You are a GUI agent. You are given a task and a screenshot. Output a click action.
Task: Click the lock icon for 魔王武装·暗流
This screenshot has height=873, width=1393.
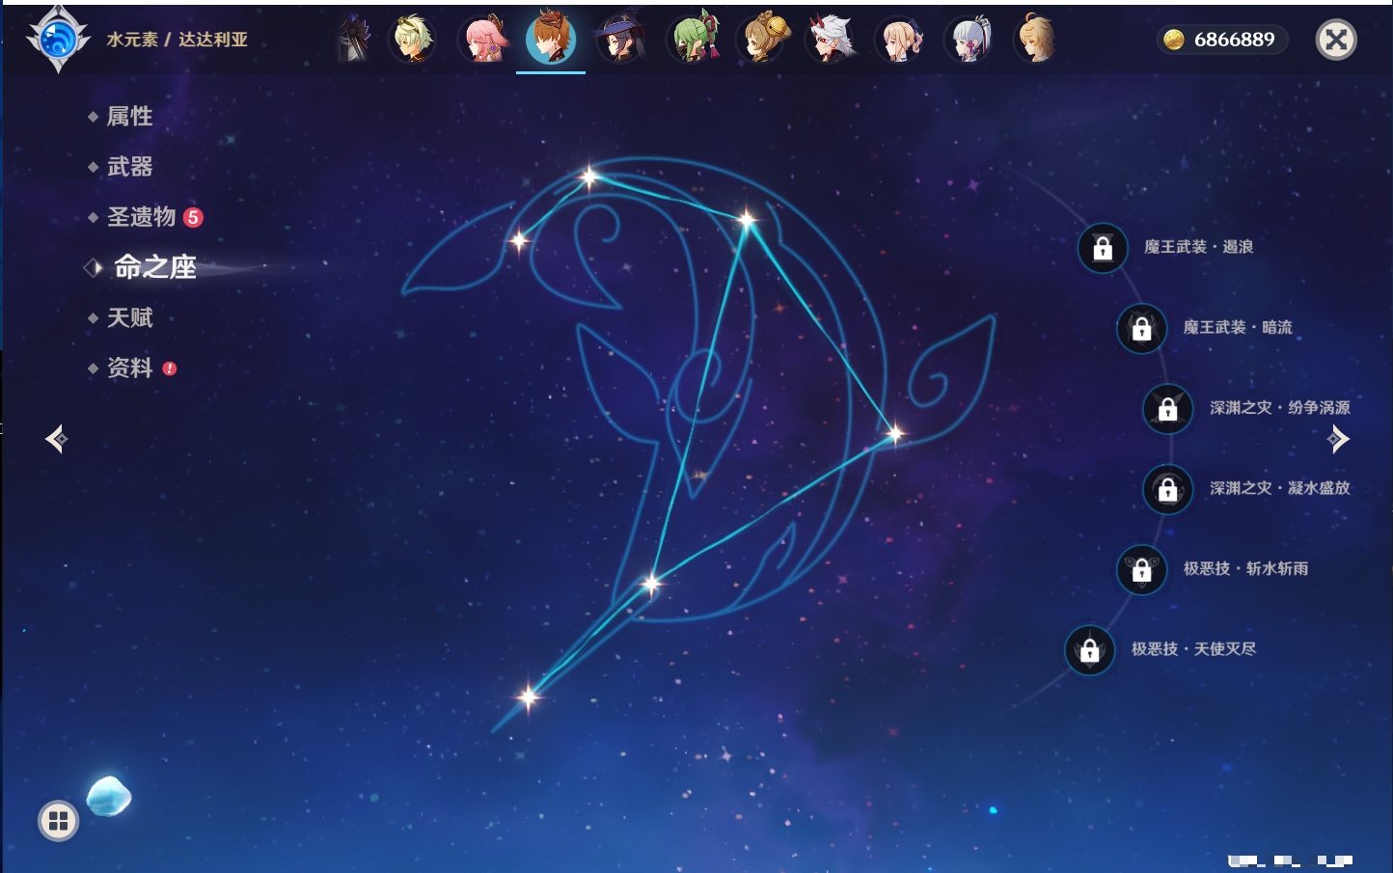1141,328
